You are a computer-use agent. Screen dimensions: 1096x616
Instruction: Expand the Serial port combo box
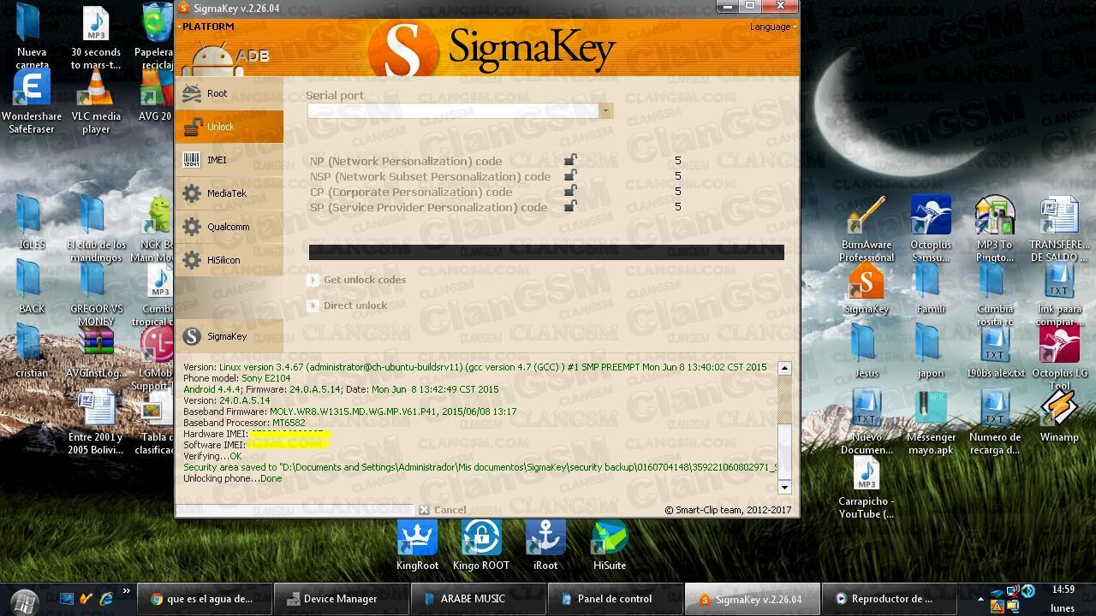[x=605, y=110]
